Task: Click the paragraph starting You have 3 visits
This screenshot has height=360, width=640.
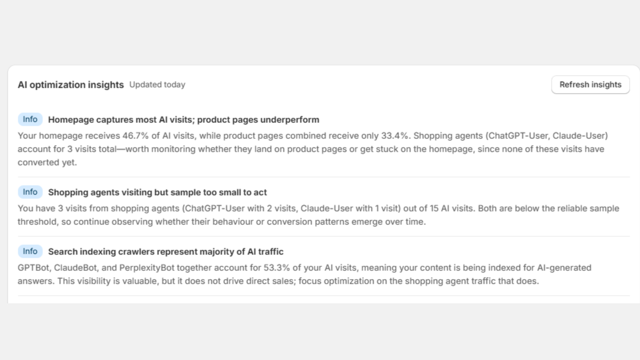Action: pos(318,215)
